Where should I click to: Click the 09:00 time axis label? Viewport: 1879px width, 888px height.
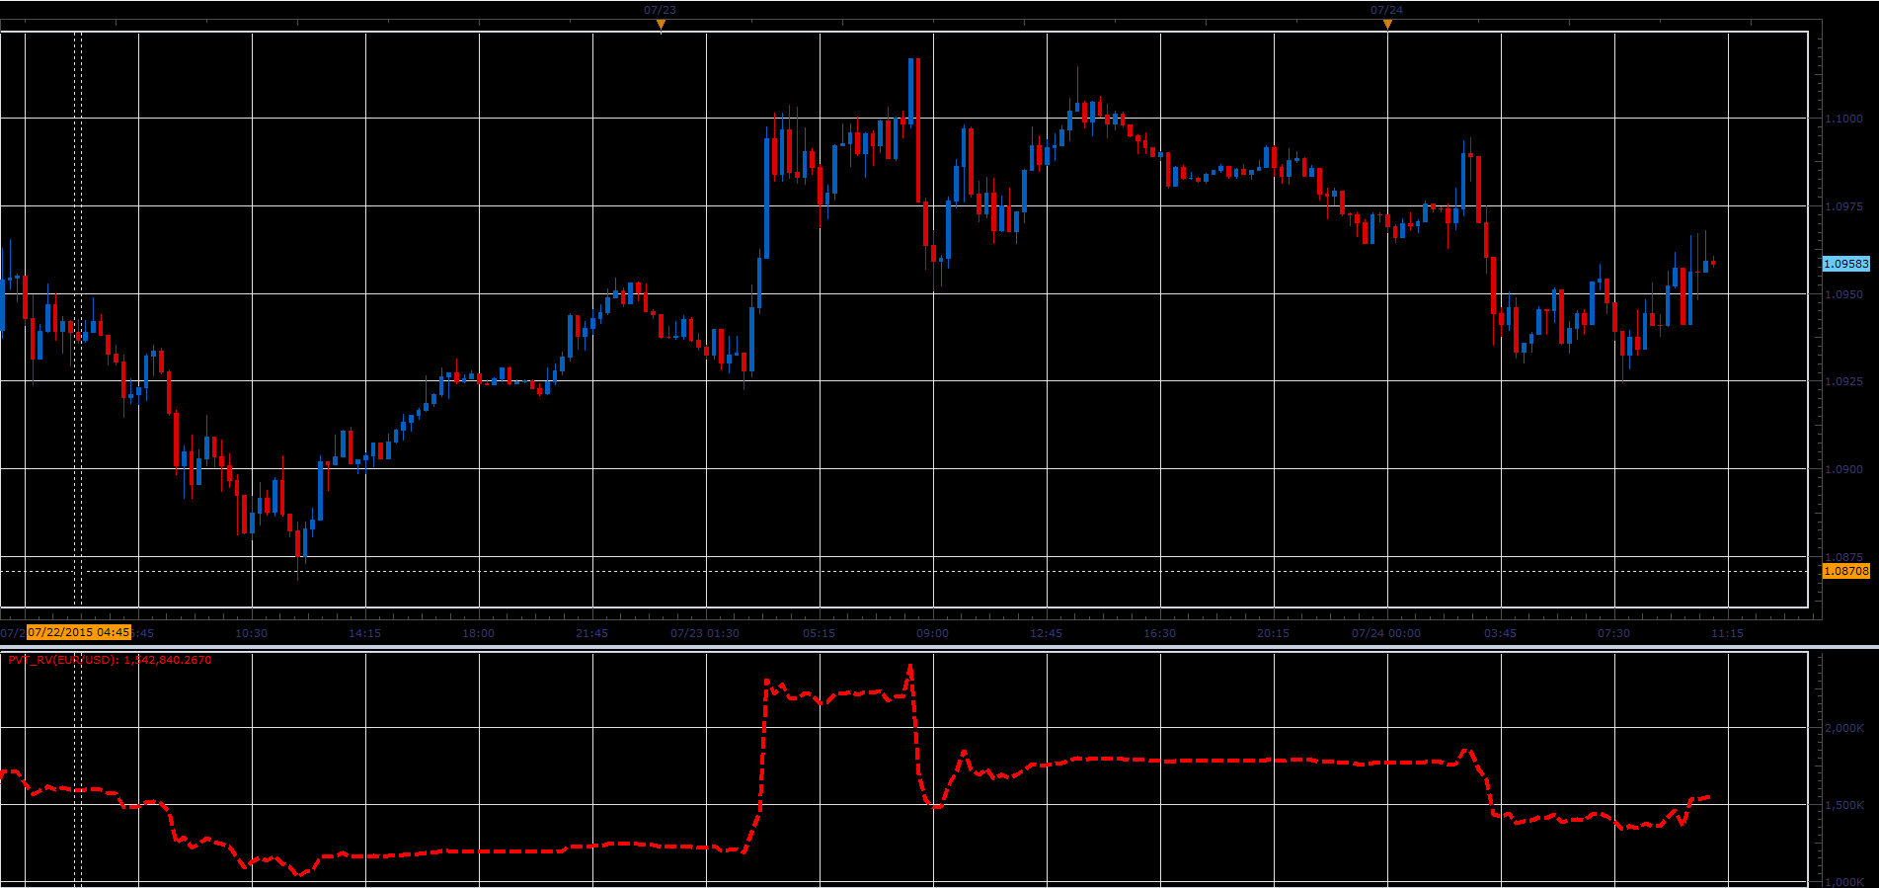[932, 633]
